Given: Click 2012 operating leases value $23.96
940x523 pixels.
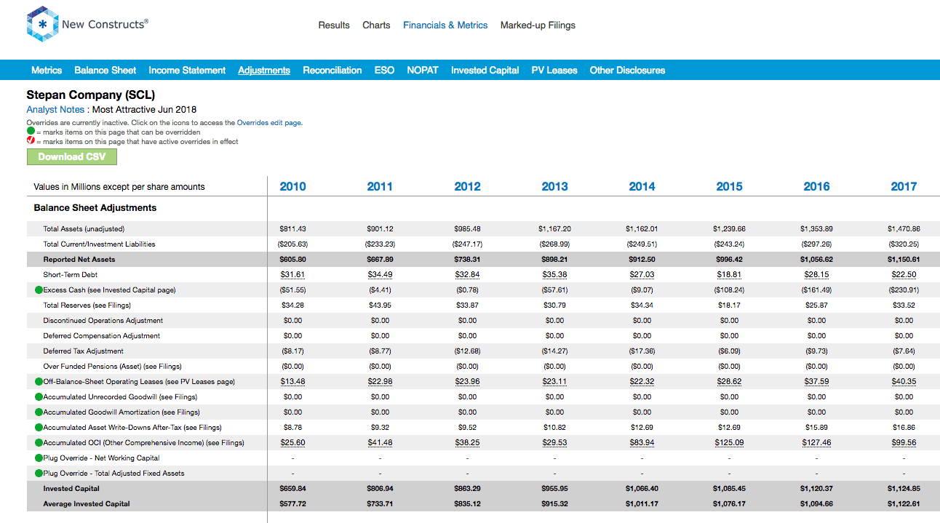Looking at the screenshot, I should point(467,382).
